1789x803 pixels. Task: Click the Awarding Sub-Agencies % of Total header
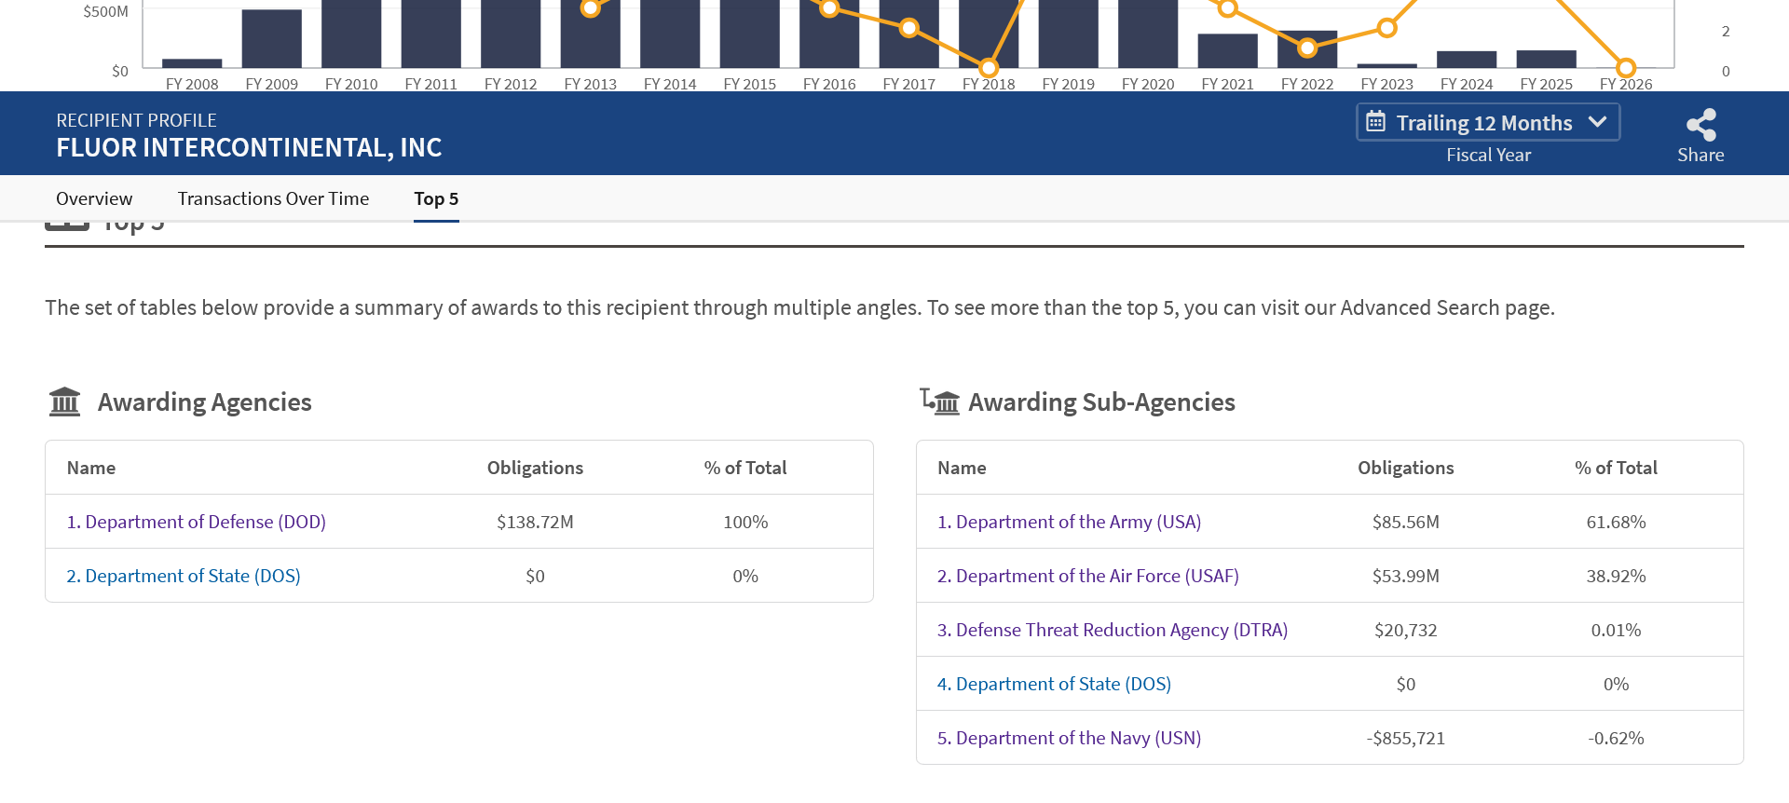coord(1616,468)
